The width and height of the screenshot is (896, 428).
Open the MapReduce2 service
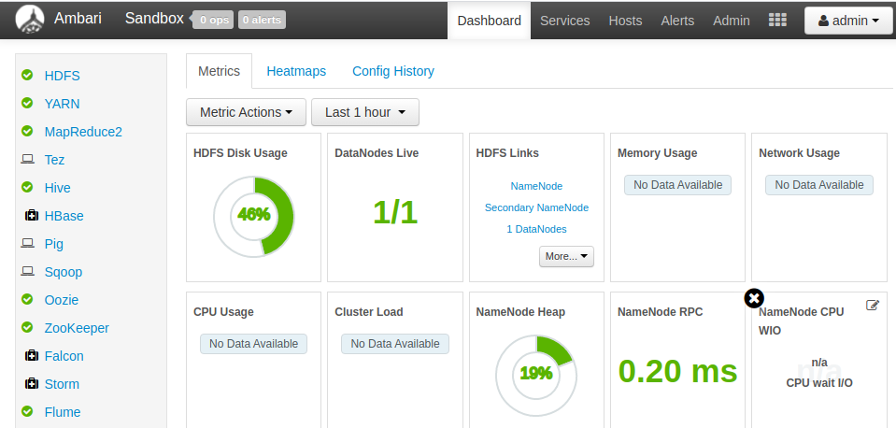click(x=83, y=132)
